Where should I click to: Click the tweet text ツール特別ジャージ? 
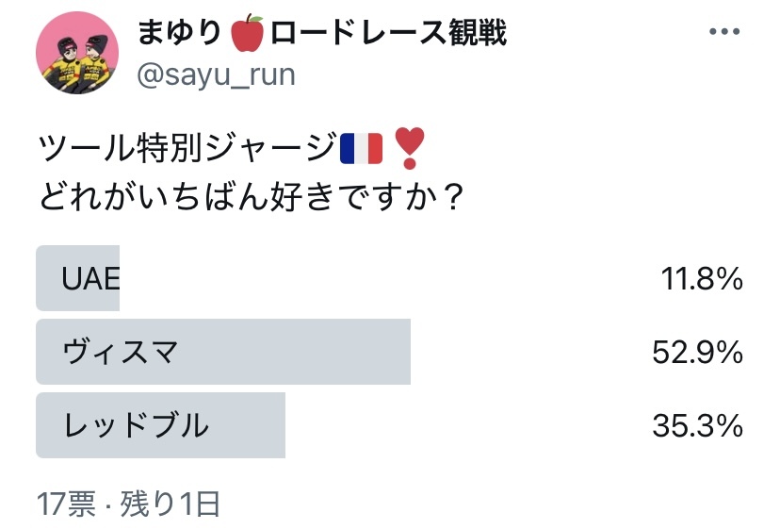point(187,148)
